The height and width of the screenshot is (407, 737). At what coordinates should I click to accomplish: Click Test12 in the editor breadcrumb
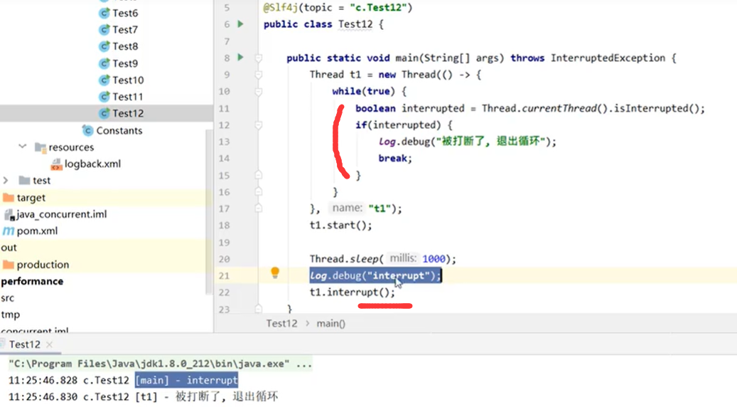(x=281, y=323)
